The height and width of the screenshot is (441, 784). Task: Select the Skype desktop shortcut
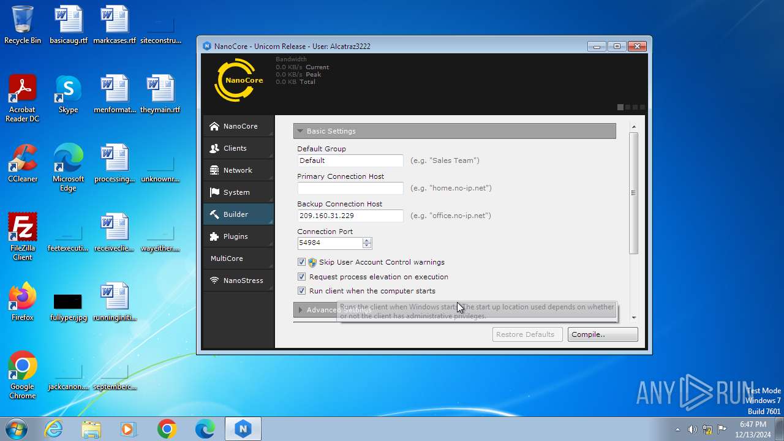pyautogui.click(x=69, y=94)
